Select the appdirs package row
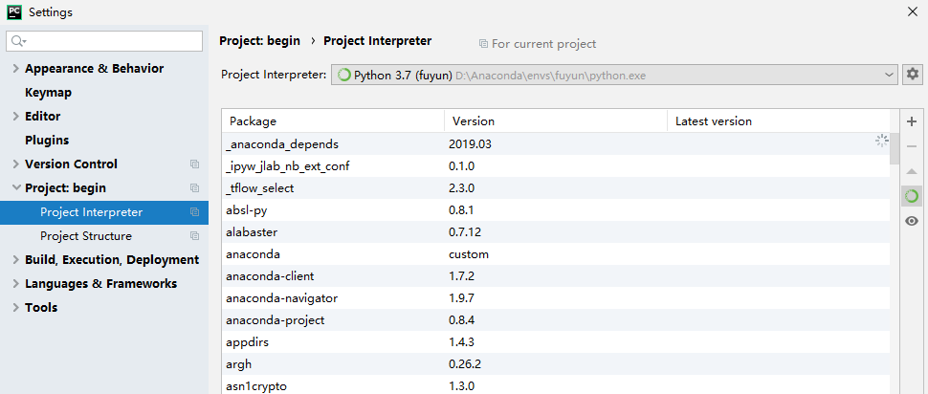This screenshot has width=928, height=394. click(556, 342)
